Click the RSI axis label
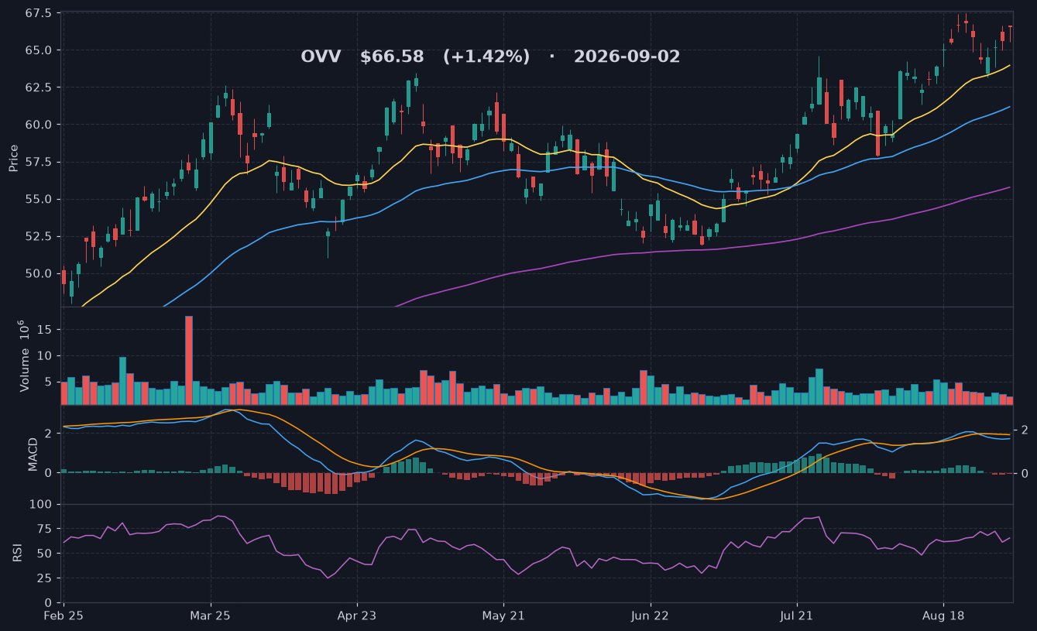 17,552
